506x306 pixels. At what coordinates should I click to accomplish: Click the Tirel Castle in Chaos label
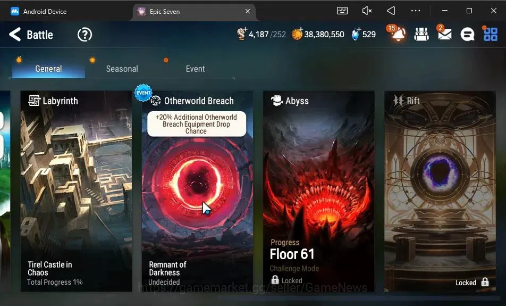pos(50,269)
